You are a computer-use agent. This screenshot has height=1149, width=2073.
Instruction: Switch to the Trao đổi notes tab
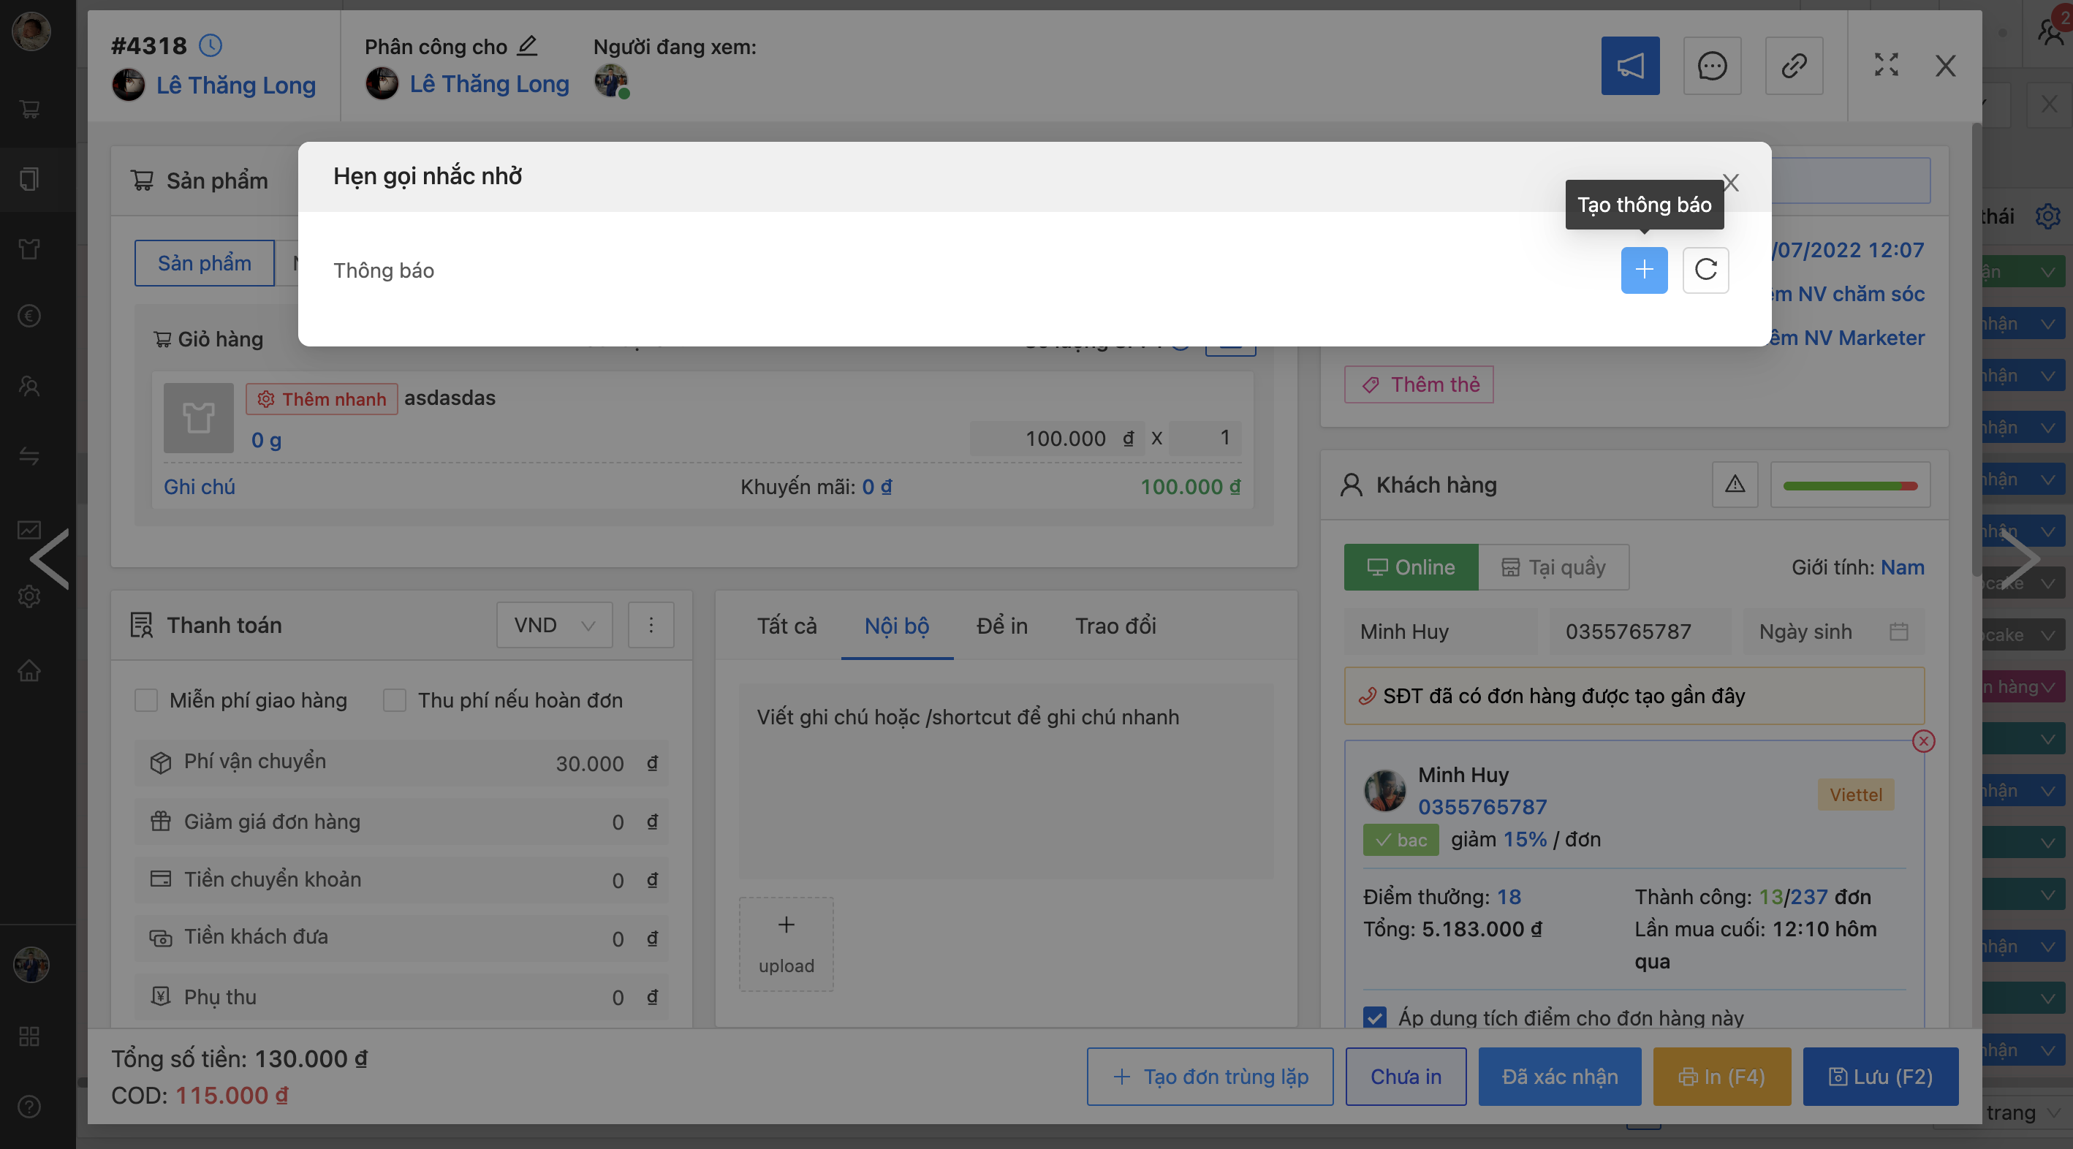(1115, 625)
